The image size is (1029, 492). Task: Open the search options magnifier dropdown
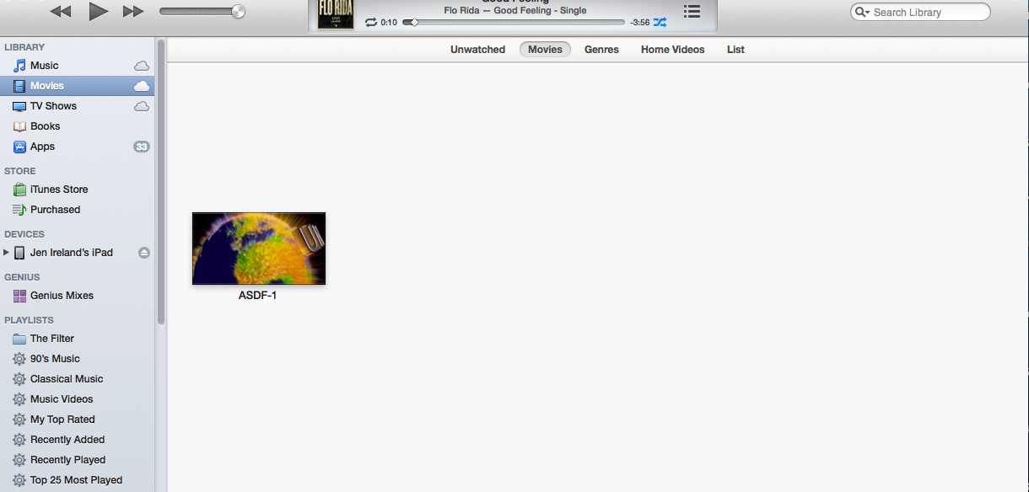[862, 13]
